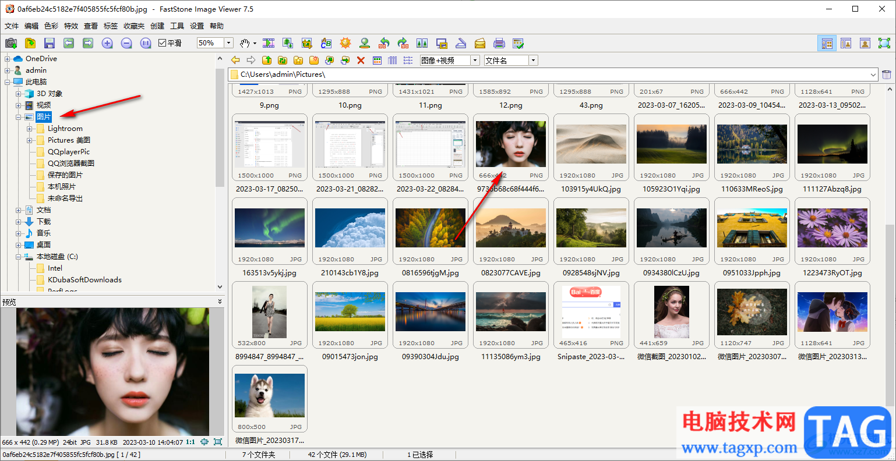Open the 工具 menu
896x461 pixels.
click(177, 26)
